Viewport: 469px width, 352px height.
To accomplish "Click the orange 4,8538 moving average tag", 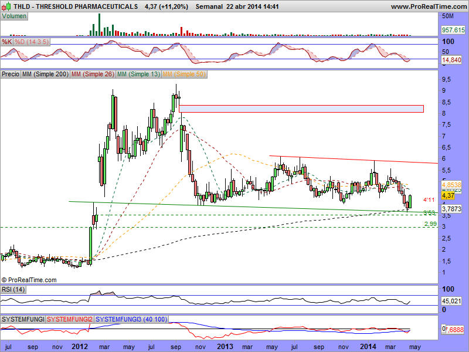I will coord(451,185).
